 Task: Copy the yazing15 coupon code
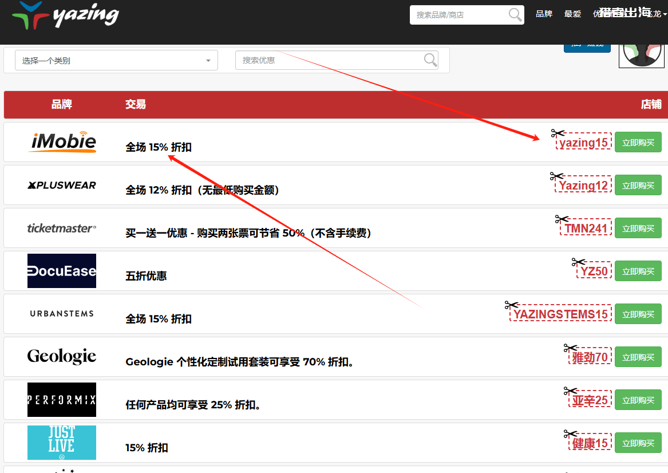[584, 143]
